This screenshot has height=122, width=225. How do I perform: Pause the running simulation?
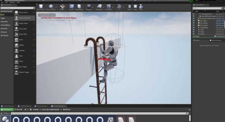point(129,7)
